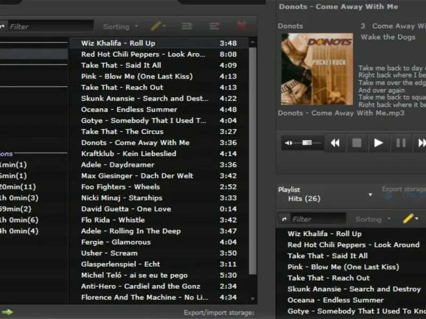Screen dimensions: 426x319
Task: Click the volume speaker icon
Action: (x=289, y=143)
